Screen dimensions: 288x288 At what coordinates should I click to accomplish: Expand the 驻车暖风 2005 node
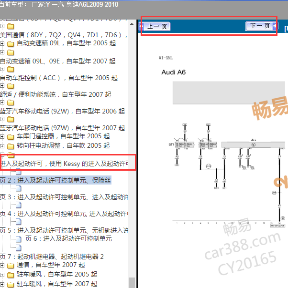2,275
